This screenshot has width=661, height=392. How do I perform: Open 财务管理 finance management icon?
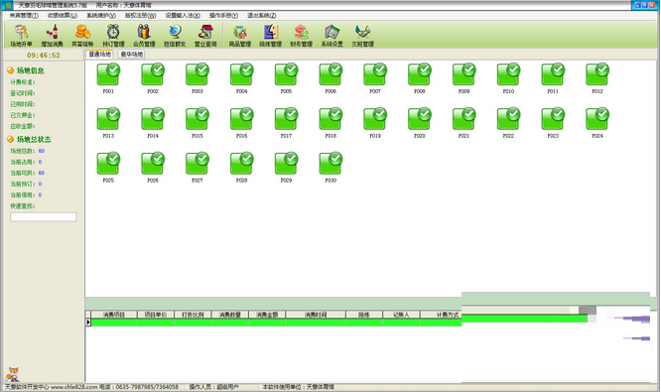tap(302, 36)
